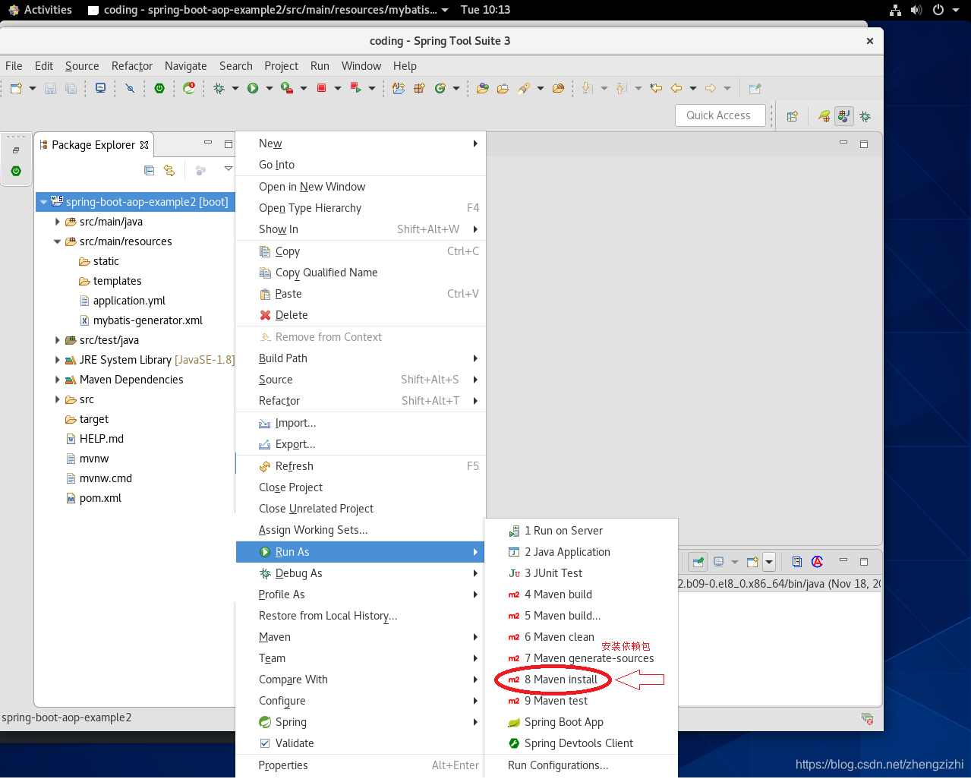
Task: Expand the Maven Dependencies node
Action: coord(57,380)
